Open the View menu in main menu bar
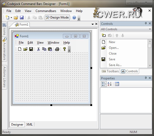Image resolution: width=154 pixels, height=136 pixels. (28, 11)
